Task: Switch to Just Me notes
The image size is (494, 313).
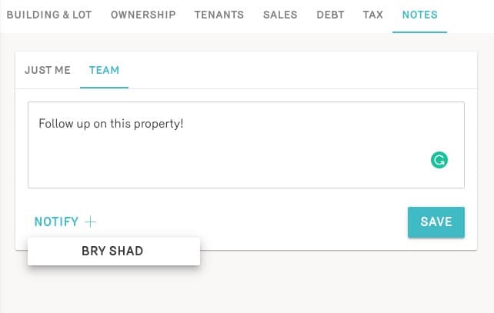Action: 48,70
